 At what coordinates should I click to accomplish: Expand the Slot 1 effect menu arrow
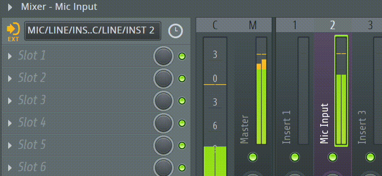(x=10, y=56)
